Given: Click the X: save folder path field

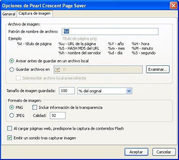Looking at the screenshot, I should [98, 70].
